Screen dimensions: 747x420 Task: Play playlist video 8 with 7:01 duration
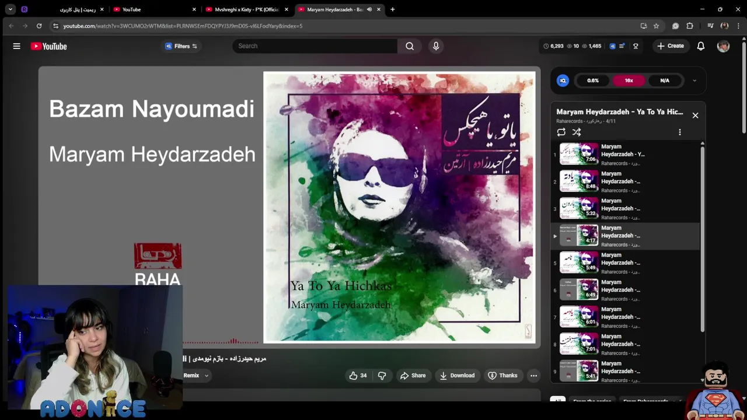(x=626, y=344)
